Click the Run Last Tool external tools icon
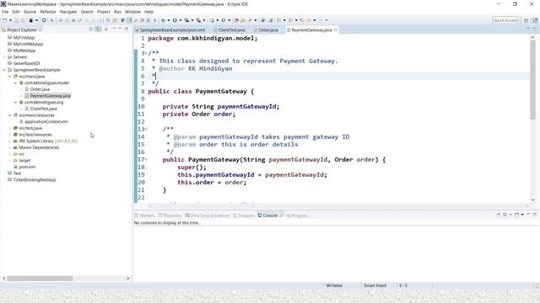Viewport: 540px width, 303px height. coord(198,20)
